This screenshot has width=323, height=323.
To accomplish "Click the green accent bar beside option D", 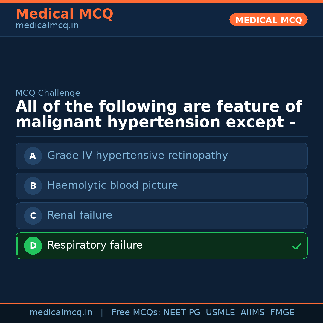I will [16, 246].
